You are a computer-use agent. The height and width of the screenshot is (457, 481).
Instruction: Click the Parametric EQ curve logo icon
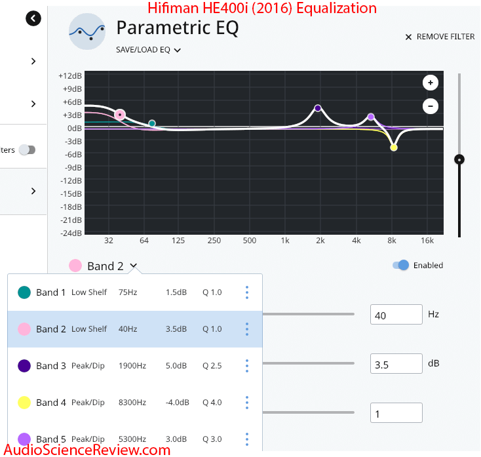[x=87, y=31]
